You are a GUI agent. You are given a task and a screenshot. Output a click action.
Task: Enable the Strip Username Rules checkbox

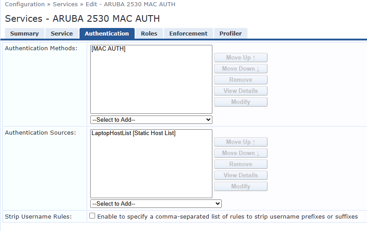click(92, 216)
